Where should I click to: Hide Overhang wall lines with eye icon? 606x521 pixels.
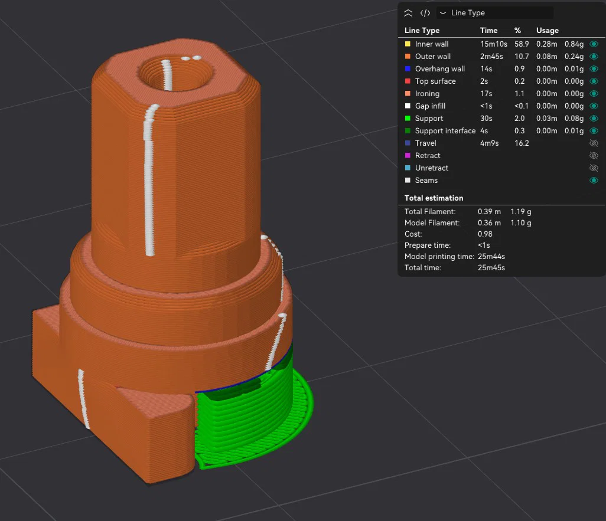(x=594, y=69)
